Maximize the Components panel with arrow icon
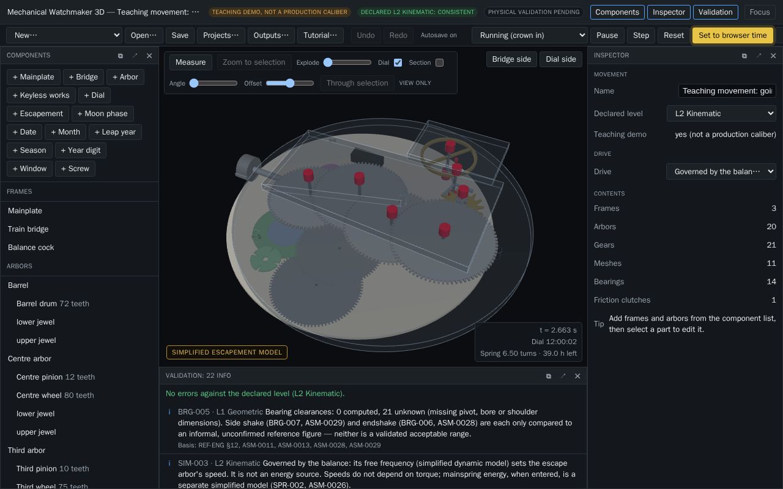This screenshot has width=783, height=489. coord(135,56)
